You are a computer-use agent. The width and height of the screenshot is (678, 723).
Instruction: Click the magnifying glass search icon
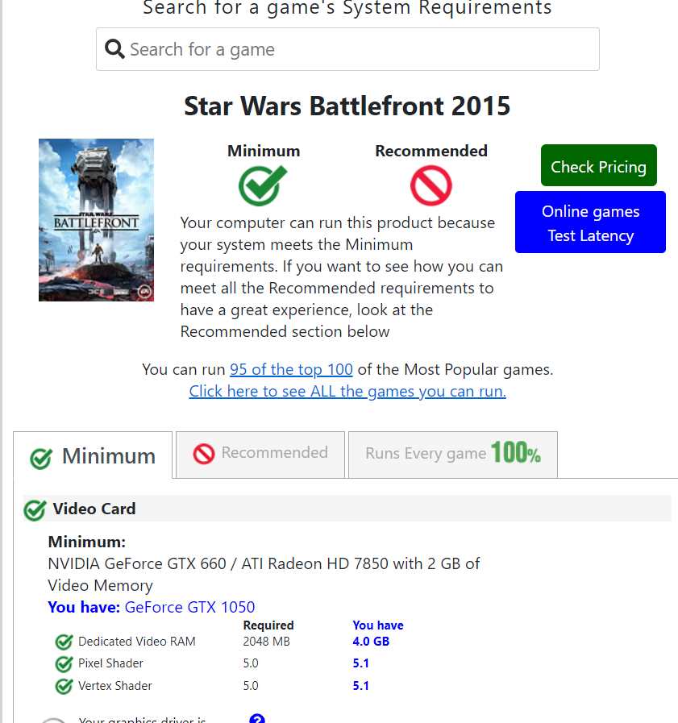[114, 49]
